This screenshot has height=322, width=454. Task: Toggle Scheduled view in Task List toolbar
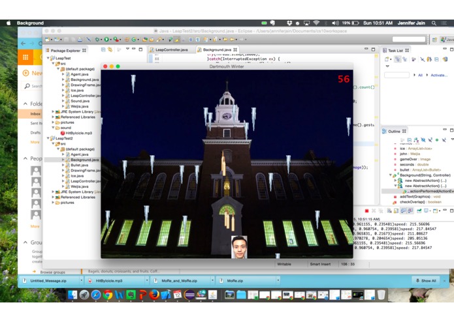(405, 59)
